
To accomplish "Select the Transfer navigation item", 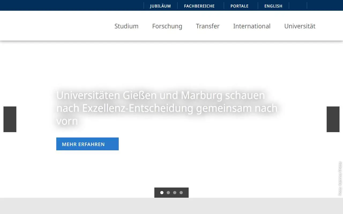I will click(x=208, y=26).
